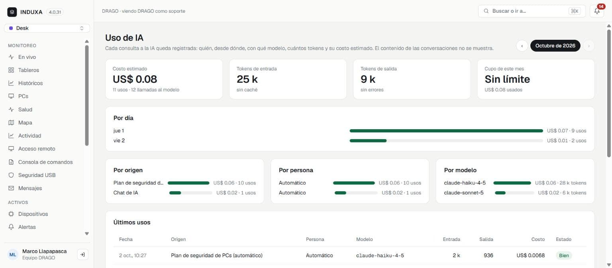Click the jue 1 daily usage bar
612x268 pixels.
tap(446, 131)
